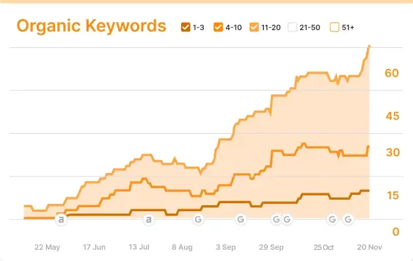Screen dimensions: 413x261
Task: Open the Google update marker near 8 Aug
Action: pyautogui.click(x=198, y=220)
